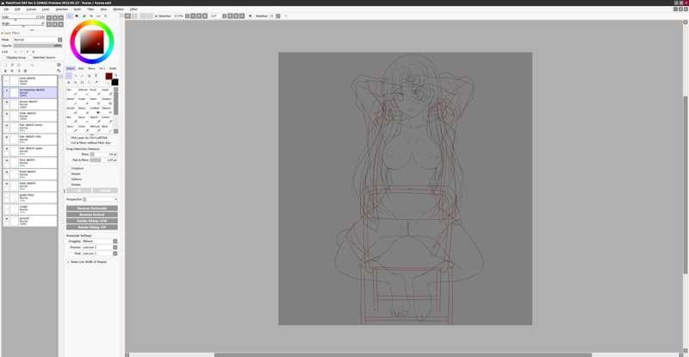Pick the AirBrush brush preset
The height and width of the screenshot is (357, 689).
(84, 91)
